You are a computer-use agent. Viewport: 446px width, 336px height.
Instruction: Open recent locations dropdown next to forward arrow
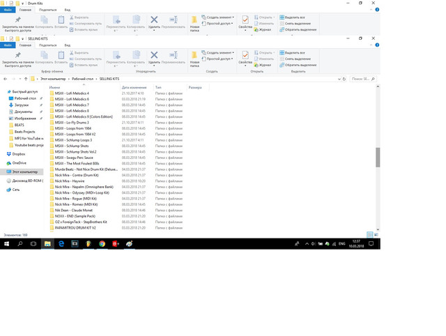pos(20,79)
